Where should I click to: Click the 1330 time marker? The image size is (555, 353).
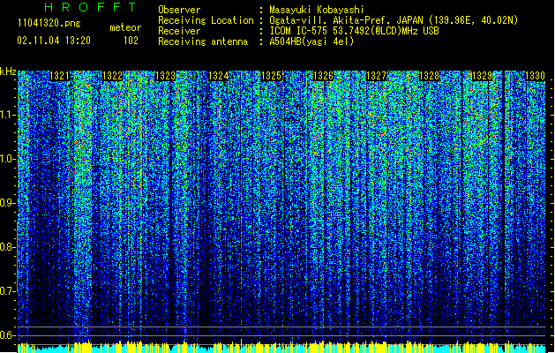point(535,76)
